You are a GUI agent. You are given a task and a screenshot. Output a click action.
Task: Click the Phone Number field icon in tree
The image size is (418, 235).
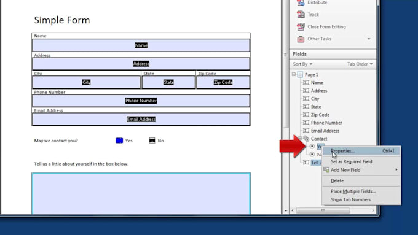click(x=306, y=123)
